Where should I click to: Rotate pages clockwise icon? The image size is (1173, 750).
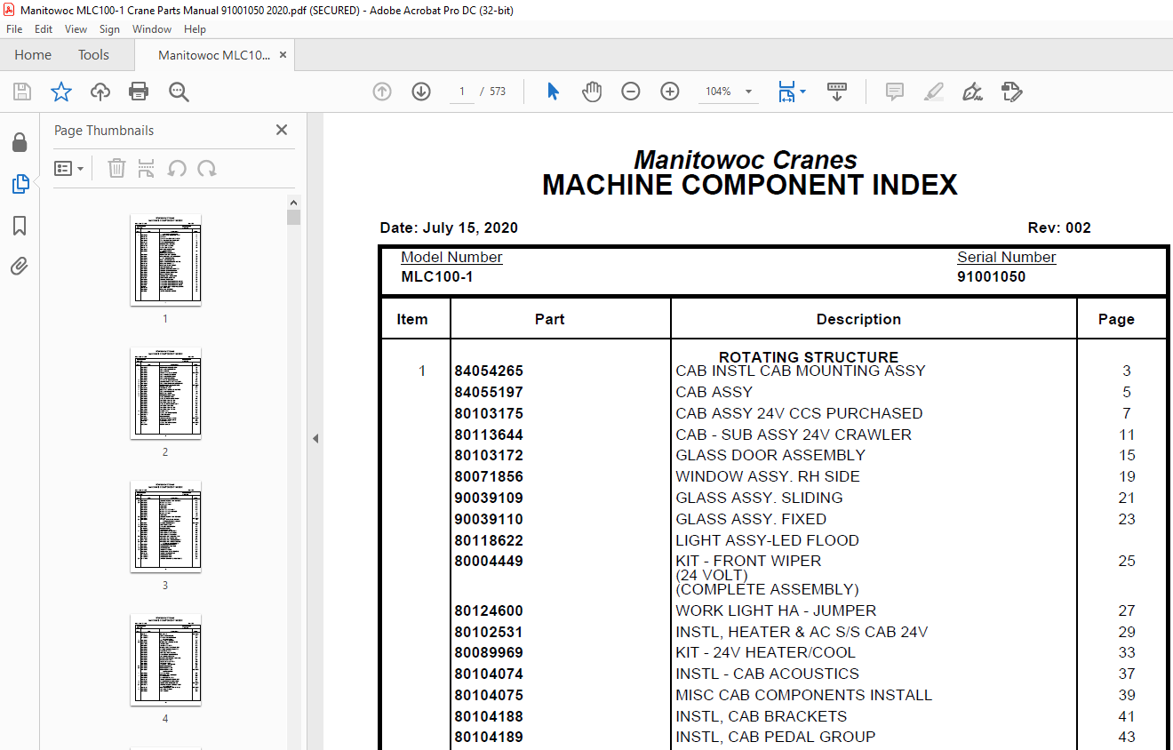pos(207,168)
